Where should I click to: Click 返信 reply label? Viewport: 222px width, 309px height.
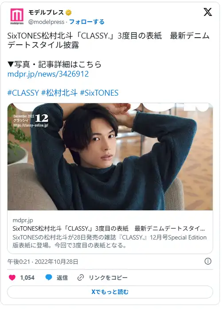[x=62, y=278]
